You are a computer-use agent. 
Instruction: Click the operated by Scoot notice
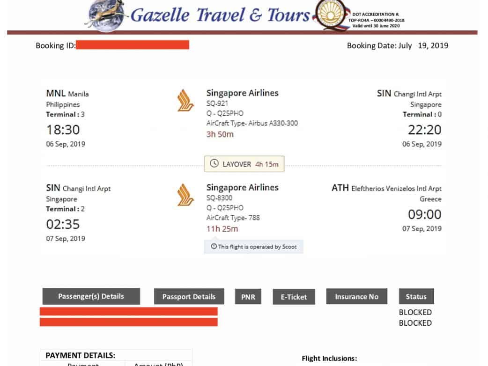tap(253, 247)
